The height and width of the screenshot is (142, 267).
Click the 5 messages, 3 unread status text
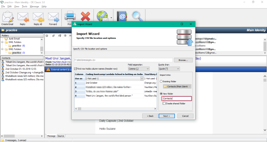pos(16,140)
